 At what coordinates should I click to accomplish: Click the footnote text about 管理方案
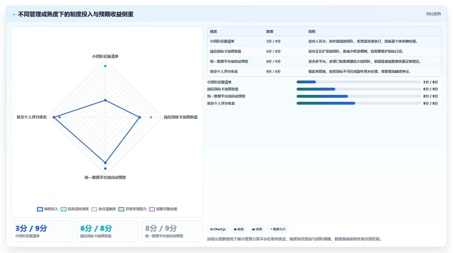point(295,239)
